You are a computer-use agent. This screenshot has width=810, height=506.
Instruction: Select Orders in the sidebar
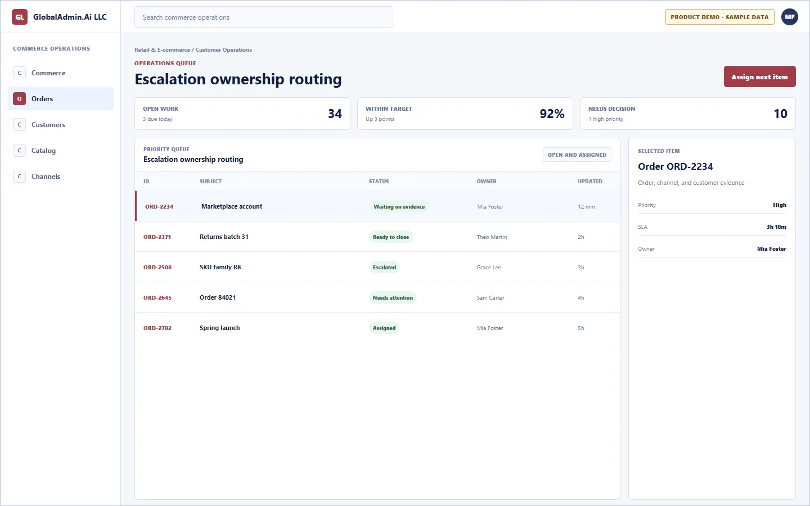tap(60, 99)
